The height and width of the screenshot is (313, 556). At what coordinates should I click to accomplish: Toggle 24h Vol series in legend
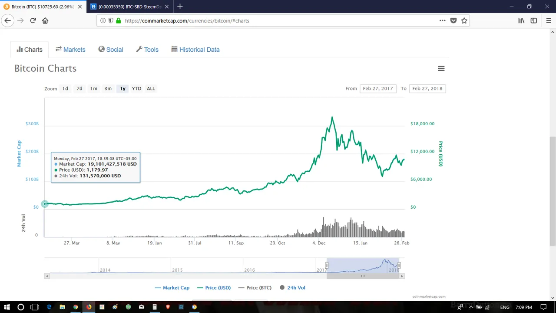[x=293, y=288]
